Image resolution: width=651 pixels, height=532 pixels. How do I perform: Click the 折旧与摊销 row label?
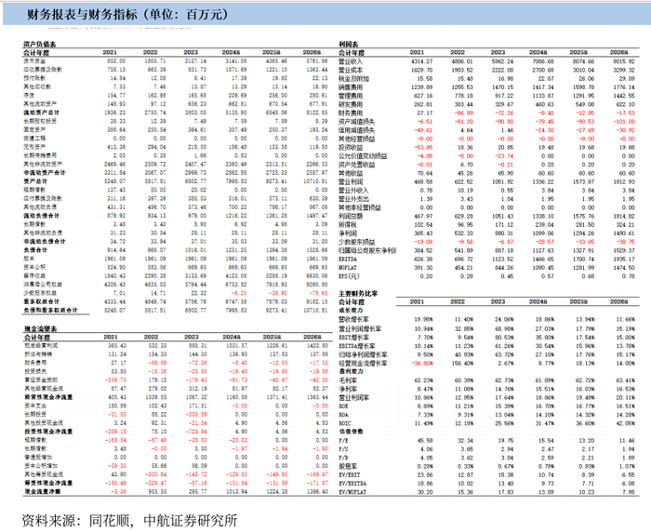point(38,354)
